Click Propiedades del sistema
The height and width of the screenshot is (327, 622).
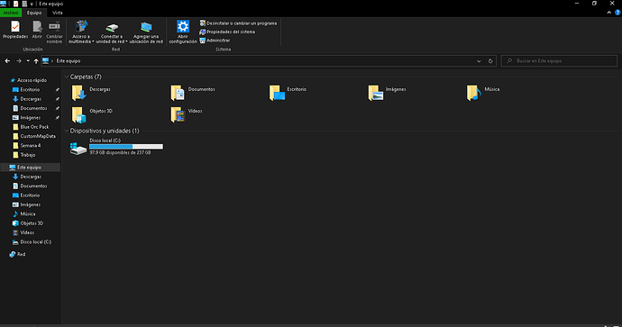[227, 32]
